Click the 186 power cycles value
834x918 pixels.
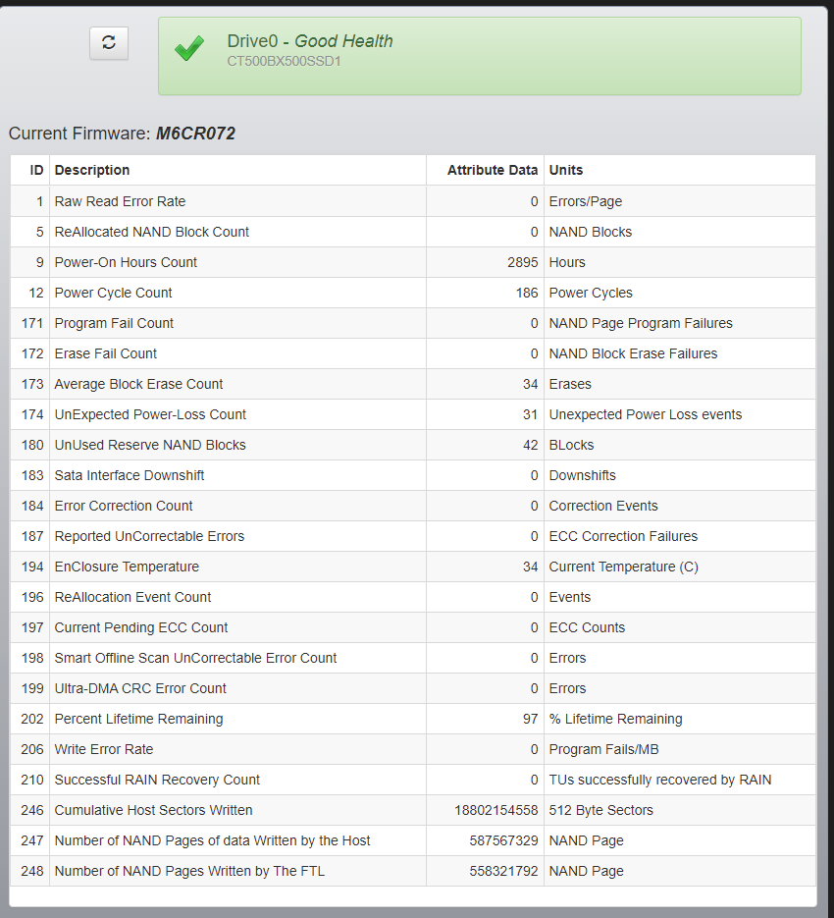(527, 293)
